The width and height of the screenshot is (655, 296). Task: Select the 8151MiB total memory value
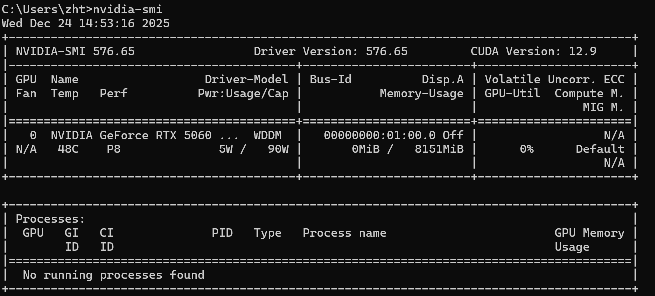point(439,149)
